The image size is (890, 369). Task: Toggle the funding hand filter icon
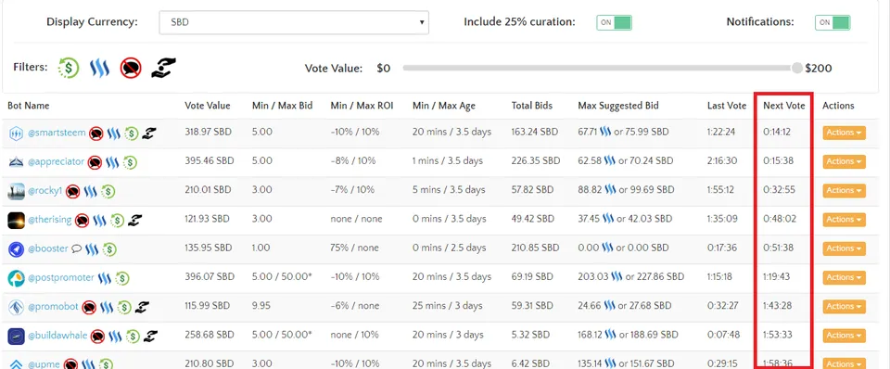click(163, 68)
